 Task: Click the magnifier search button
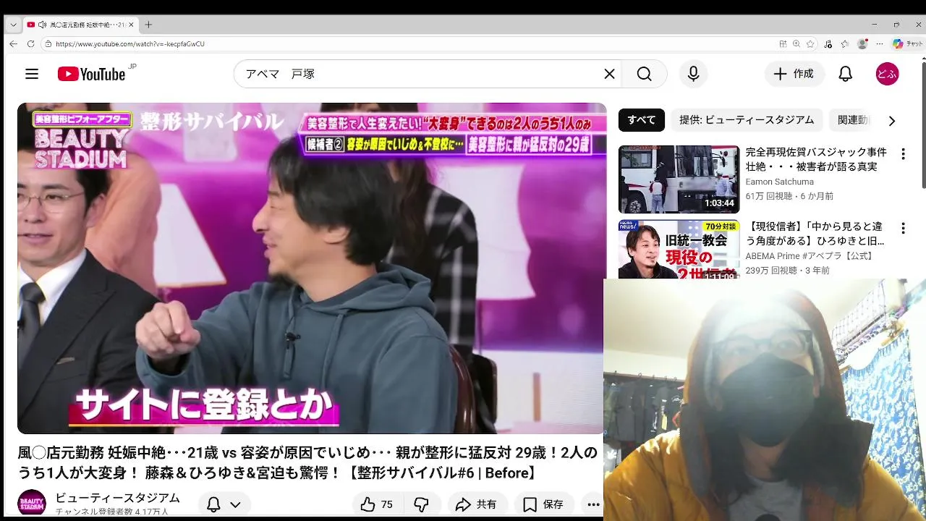pos(644,74)
